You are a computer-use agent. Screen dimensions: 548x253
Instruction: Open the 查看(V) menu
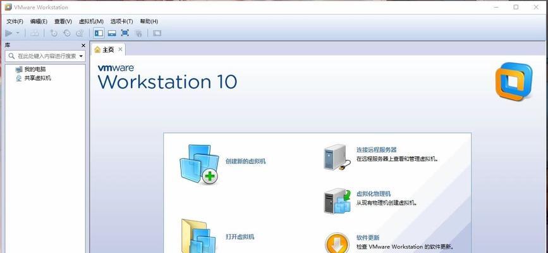pos(63,22)
